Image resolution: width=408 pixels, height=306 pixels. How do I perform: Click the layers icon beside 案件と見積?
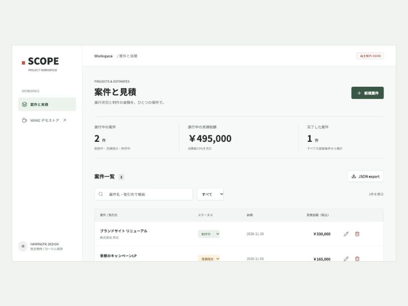tap(24, 105)
